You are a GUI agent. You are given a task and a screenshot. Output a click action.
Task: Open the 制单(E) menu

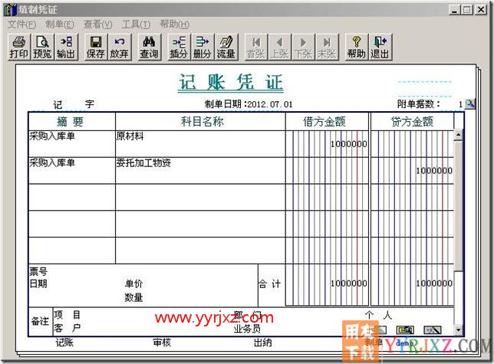tap(60, 25)
